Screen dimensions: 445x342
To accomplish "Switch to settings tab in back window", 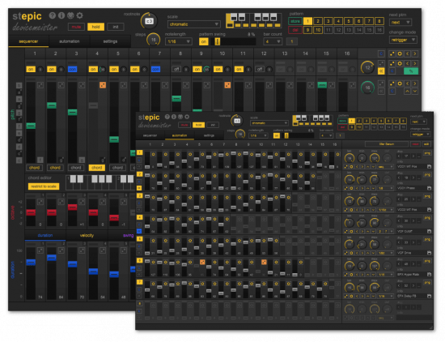I will [x=110, y=41].
